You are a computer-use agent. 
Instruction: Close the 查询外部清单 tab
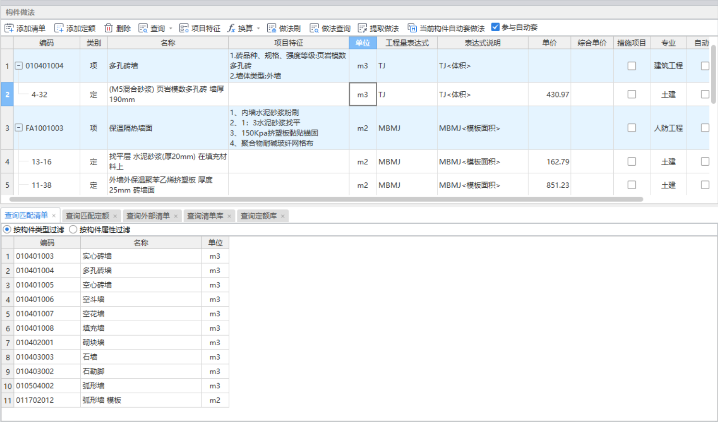coord(175,216)
